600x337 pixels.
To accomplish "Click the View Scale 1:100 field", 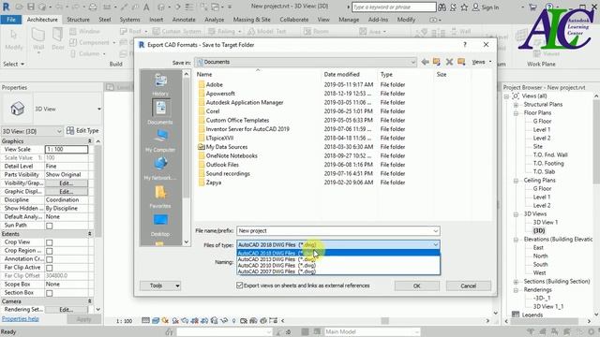I will click(67, 150).
